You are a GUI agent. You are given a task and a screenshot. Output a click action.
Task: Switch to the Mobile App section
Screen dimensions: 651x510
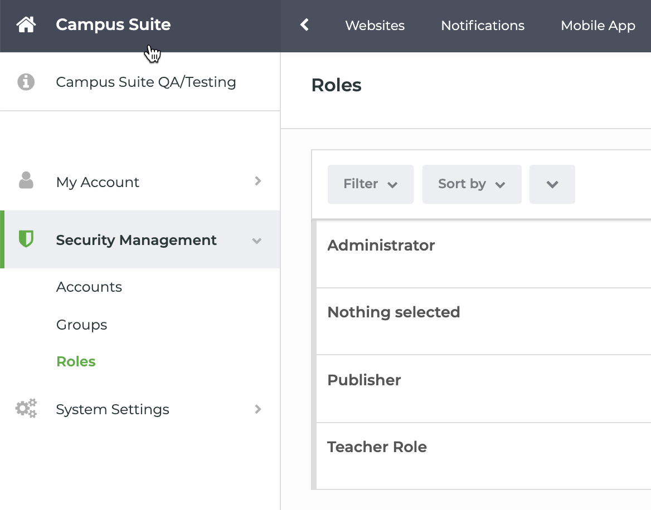597,25
